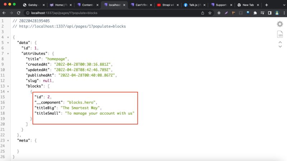Select the null slug value
The height and width of the screenshot is (161, 287).
pyautogui.click(x=47, y=81)
